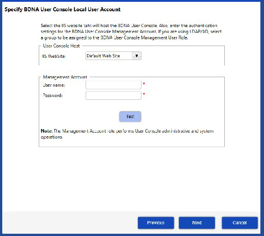The height and width of the screenshot is (236, 264).
Task: Click the Management Account group title
Action: [65, 77]
